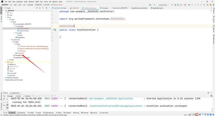Switch to index.html editor tab
Screen dimensions: 215x116
(75, 8)
